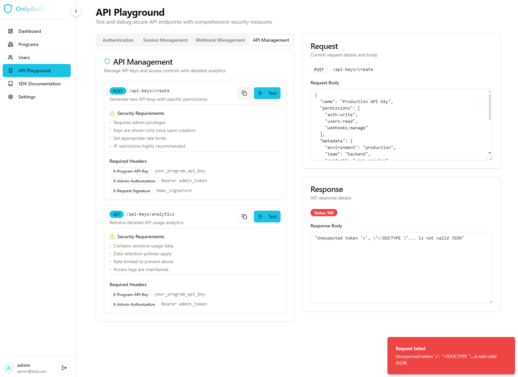Screen dimensions: 518x377
Task: Select the API Management tab
Action: click(x=271, y=40)
